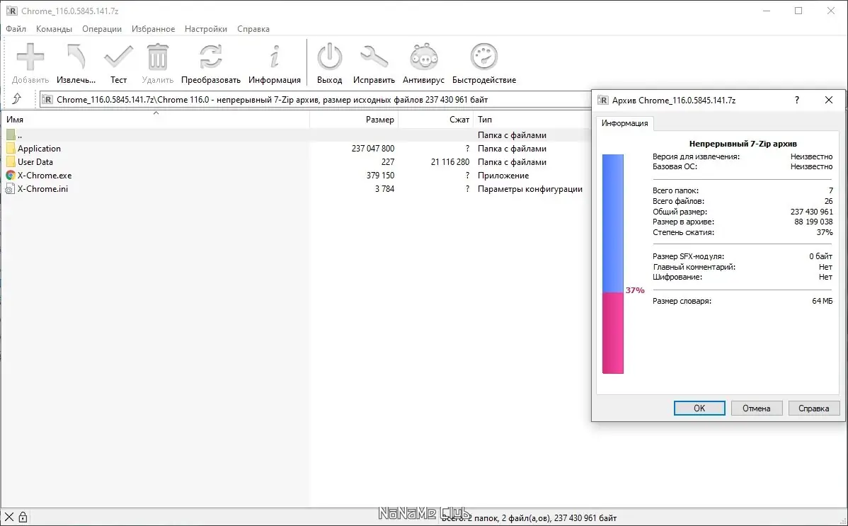The image size is (848, 526).
Task: Click the packed value 21 116 280
Action: point(450,162)
